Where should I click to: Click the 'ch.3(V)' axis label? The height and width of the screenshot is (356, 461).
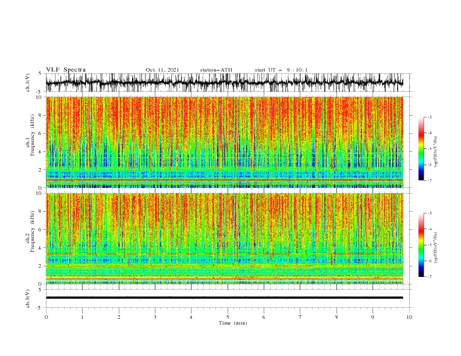(28, 298)
